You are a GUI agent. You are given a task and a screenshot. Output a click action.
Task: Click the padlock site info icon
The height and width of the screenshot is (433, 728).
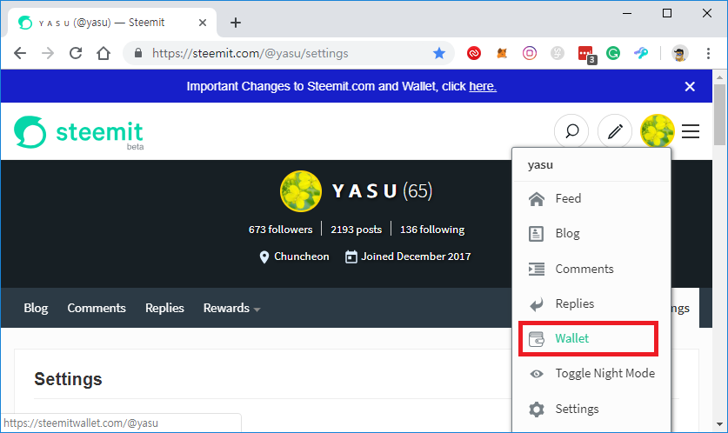coord(138,53)
